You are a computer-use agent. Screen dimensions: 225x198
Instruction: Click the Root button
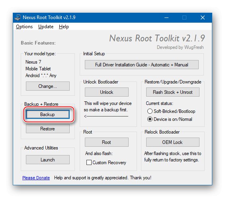pos(107,142)
